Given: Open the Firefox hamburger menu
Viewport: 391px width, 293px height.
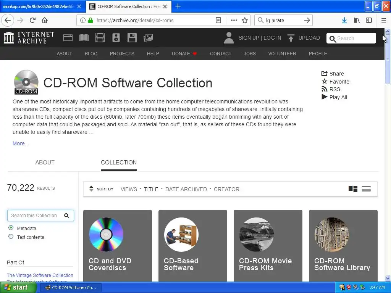Looking at the screenshot, I should point(384,21).
